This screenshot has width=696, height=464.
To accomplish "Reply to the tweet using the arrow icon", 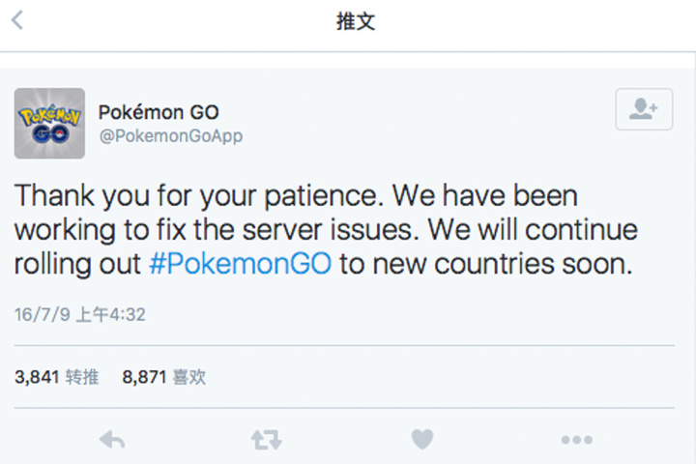I will (112, 440).
